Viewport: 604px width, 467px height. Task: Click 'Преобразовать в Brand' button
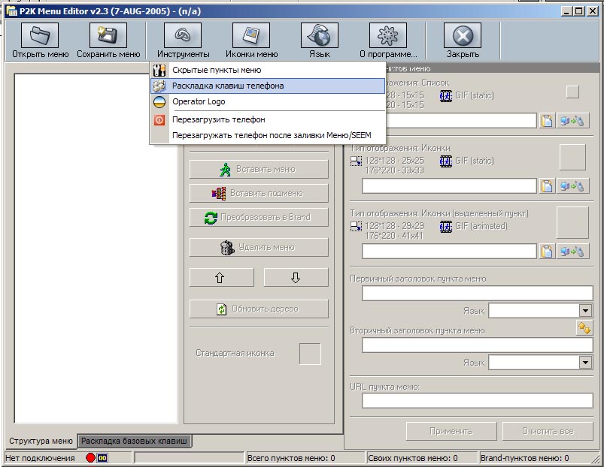(x=259, y=218)
